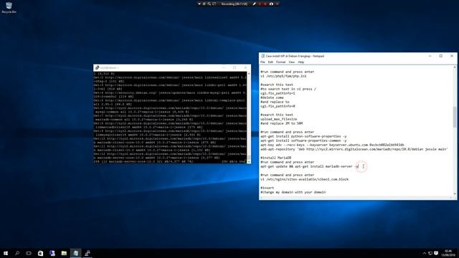
Task: Click inside the PuTTY terminal output area
Action: point(170,117)
